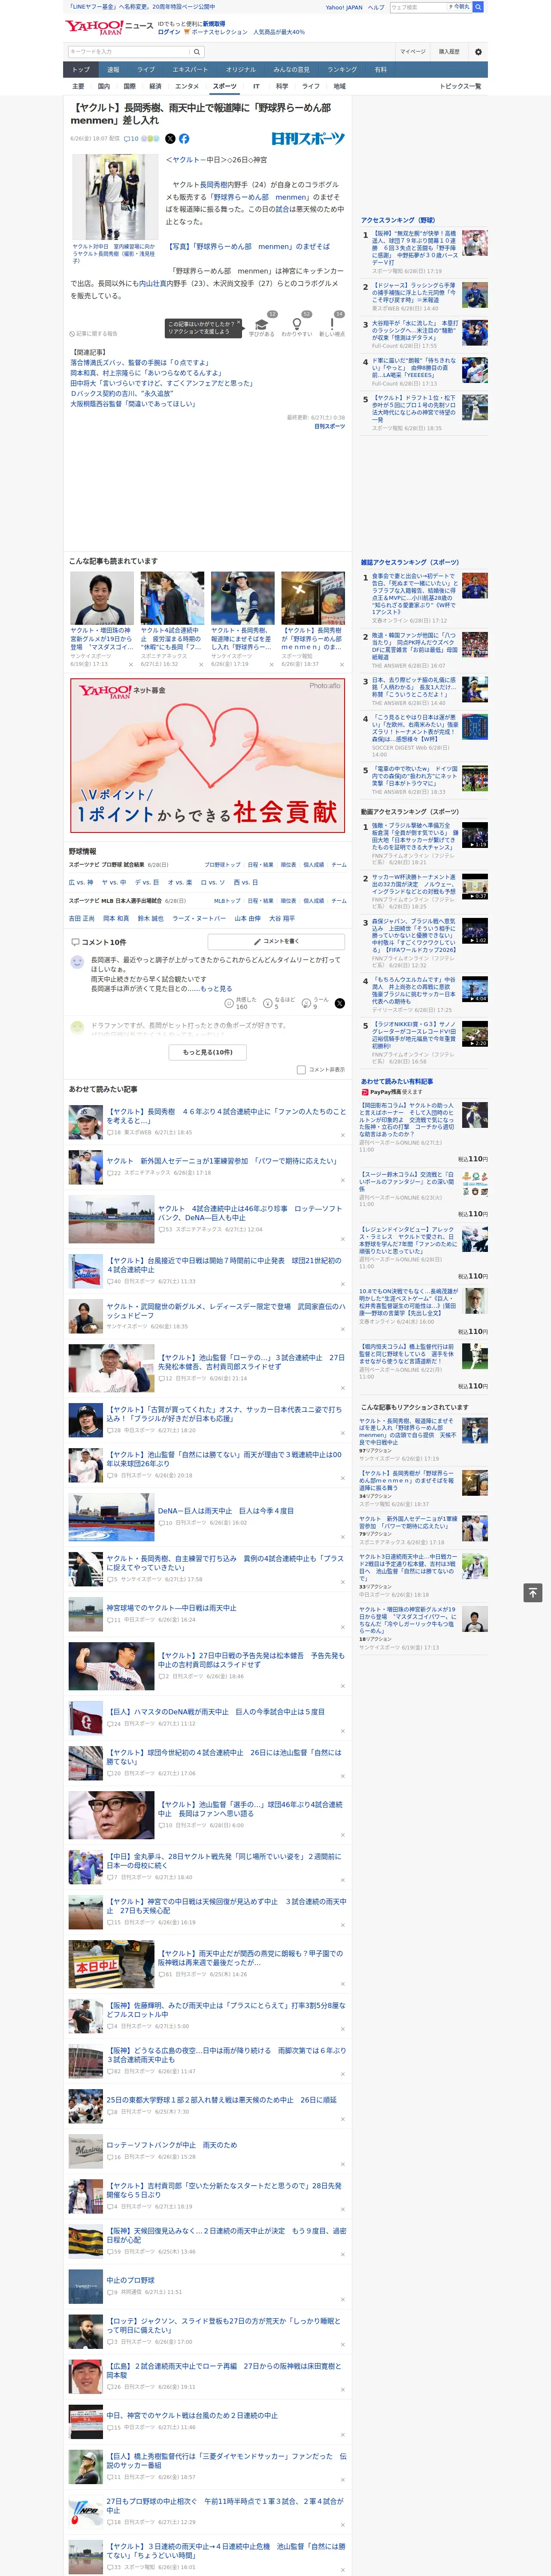Image resolution: width=551 pixels, height=2576 pixels.
Task: Open the PayPay残高 使えます label
Action: (392, 1092)
